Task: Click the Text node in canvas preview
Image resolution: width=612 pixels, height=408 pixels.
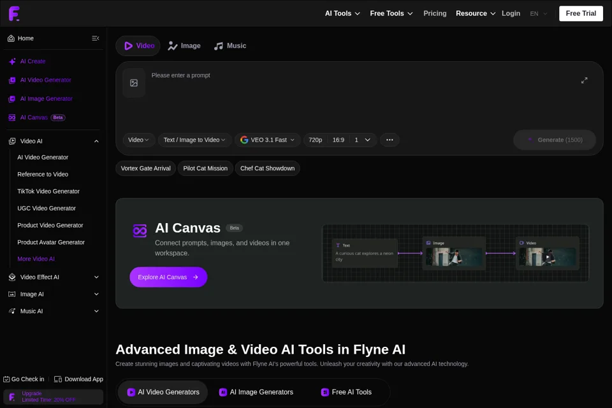Action: pyautogui.click(x=365, y=253)
